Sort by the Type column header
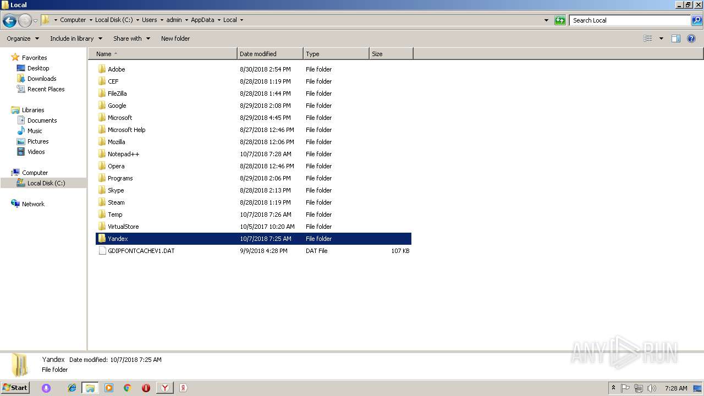Viewport: 704px width, 396px height. click(336, 54)
